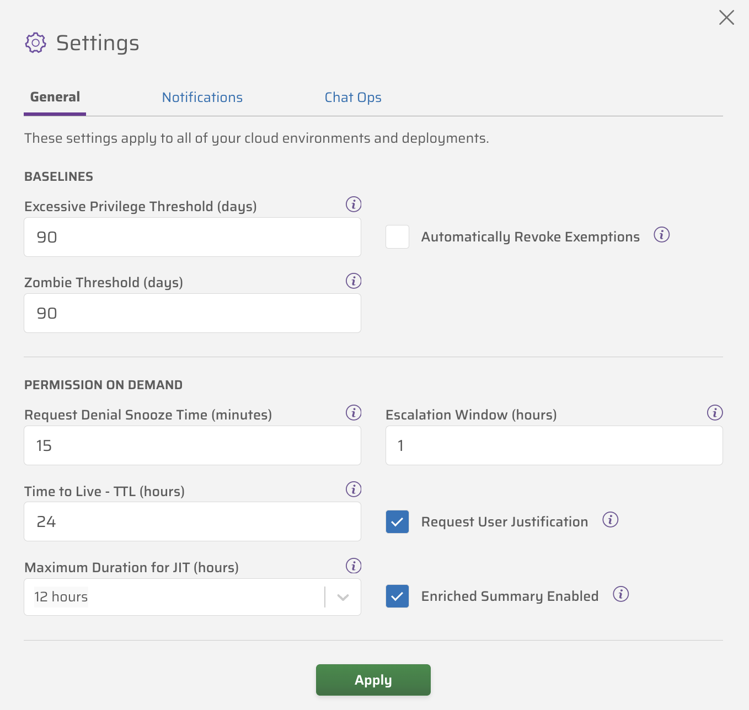Show info about Request User Justification
The image size is (749, 710).
610,520
